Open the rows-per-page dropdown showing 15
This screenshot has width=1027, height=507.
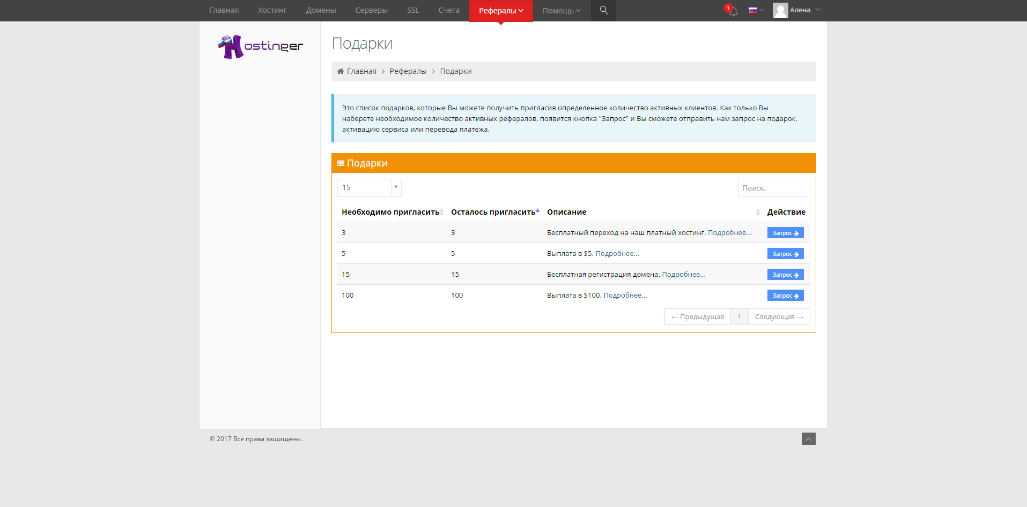[369, 187]
